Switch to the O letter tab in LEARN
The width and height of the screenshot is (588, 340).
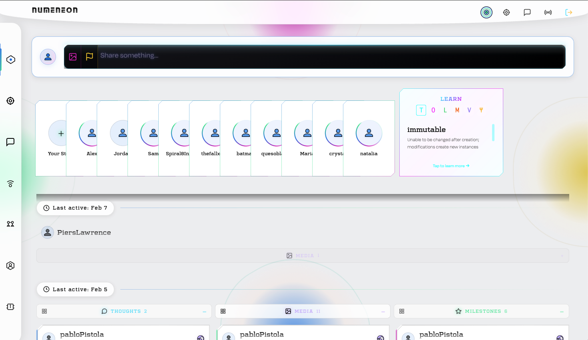point(433,110)
